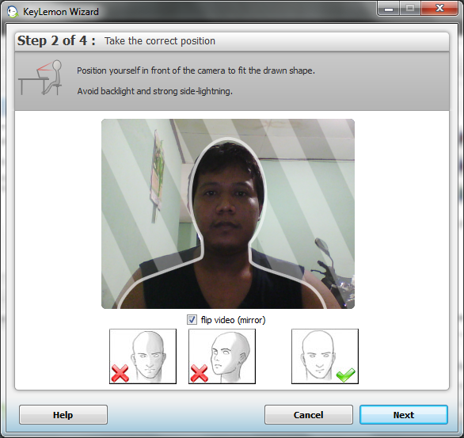Minimize the KeyLemon Wizard window
Viewport: 464px width, 438px height.
pos(389,10)
